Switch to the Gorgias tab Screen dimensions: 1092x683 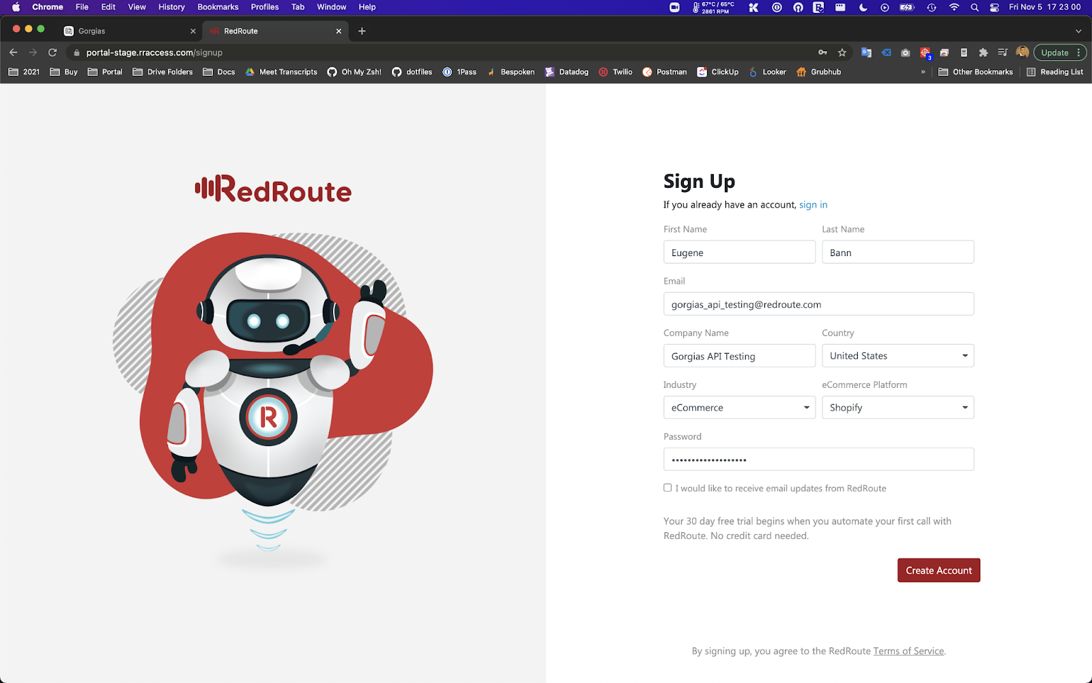(130, 31)
